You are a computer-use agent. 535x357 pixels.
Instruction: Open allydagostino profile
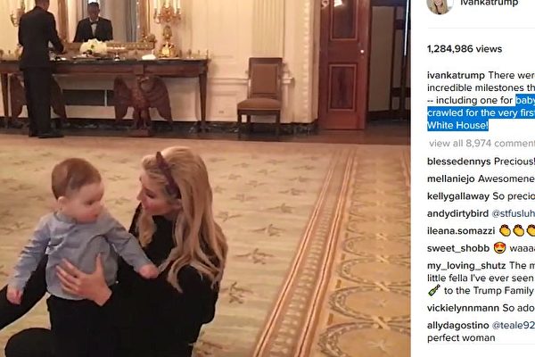click(457, 325)
